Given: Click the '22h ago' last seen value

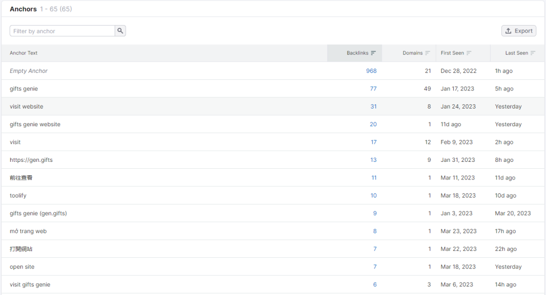Looking at the screenshot, I should pyautogui.click(x=505, y=249).
